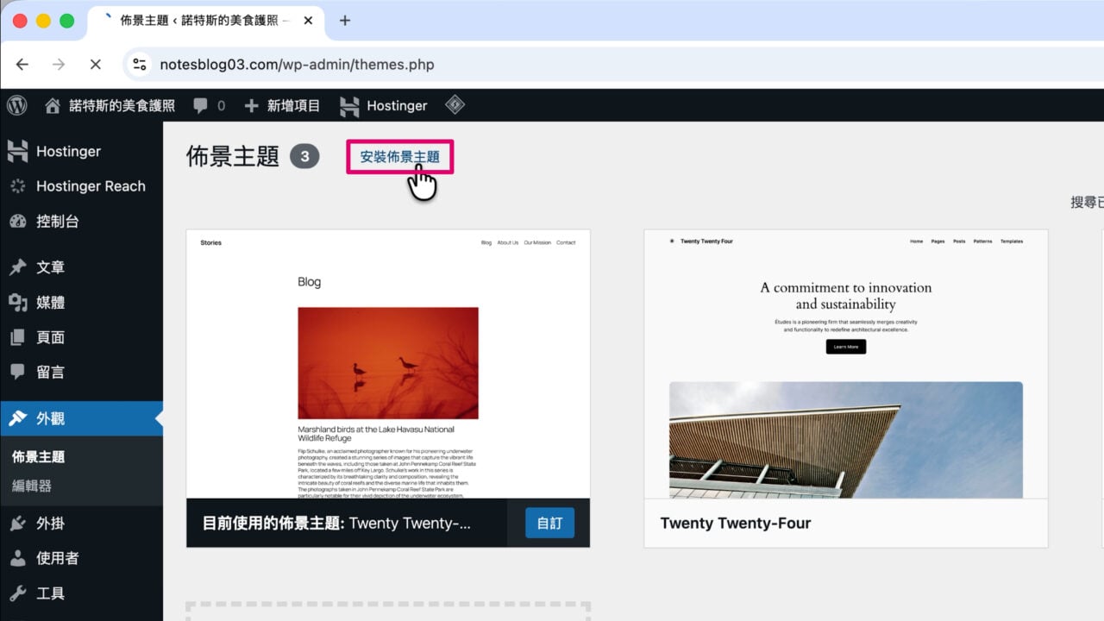Screen dimensions: 1104x621
Task: Click site info icon in address bar
Action: pos(140,65)
